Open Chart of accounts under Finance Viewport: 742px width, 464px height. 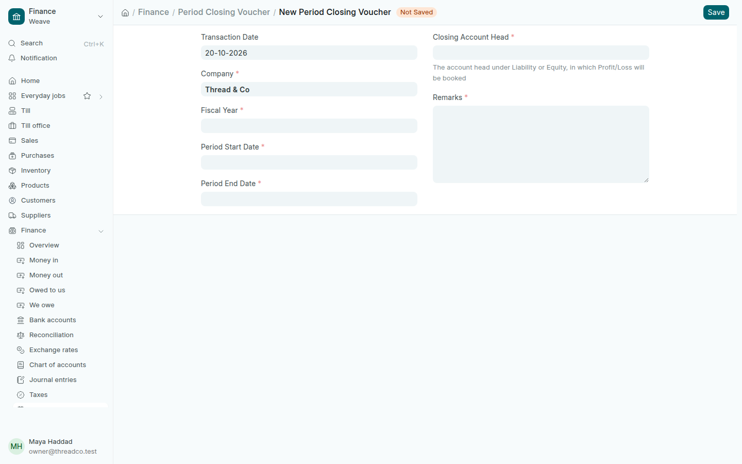[60, 365]
